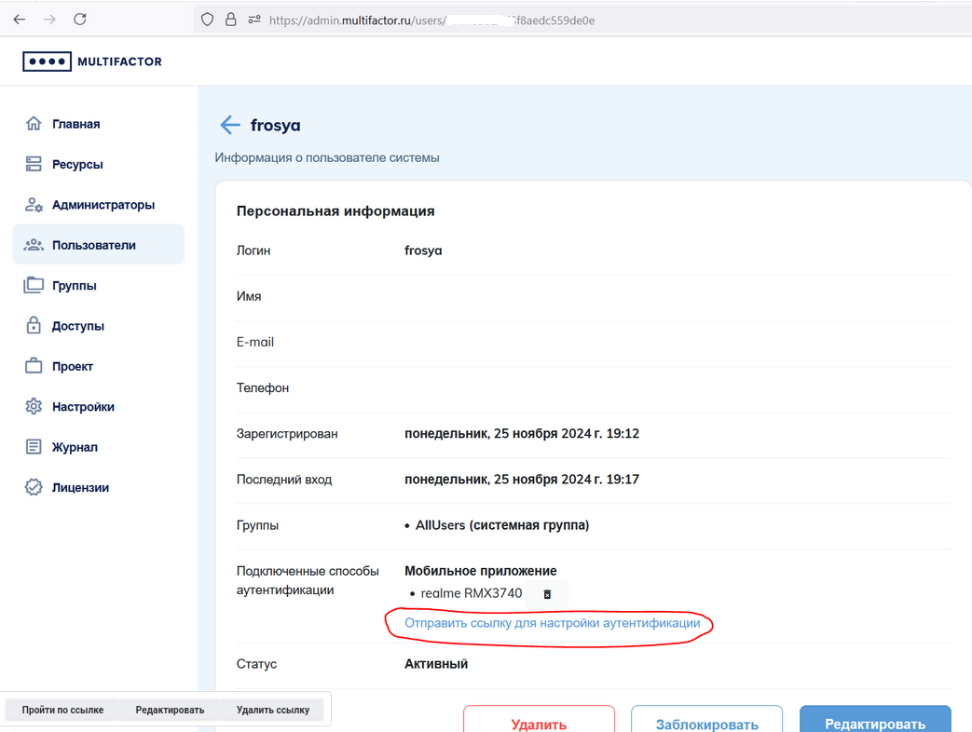
Task: Choose Пройти по ссылке context option
Action: (62, 710)
